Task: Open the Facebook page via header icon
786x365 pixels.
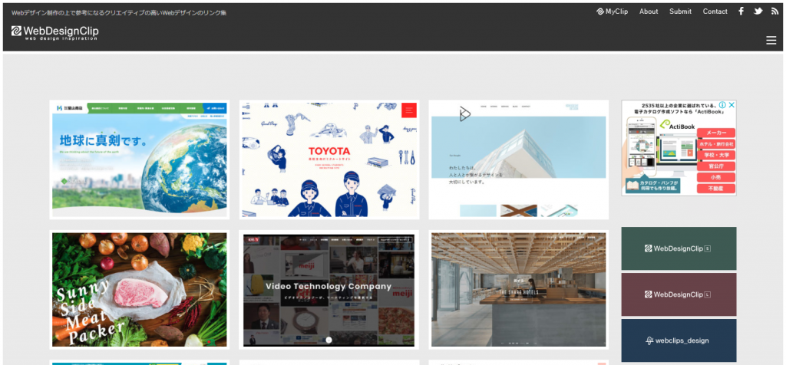Action: (741, 11)
